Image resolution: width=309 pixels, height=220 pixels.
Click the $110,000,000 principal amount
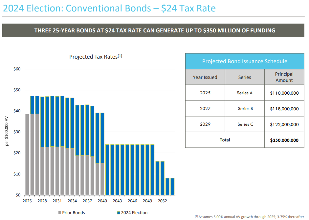click(x=284, y=93)
